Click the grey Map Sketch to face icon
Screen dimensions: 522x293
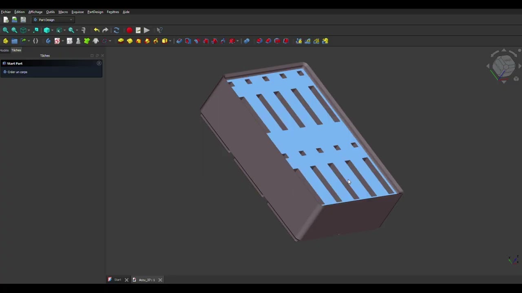click(69, 41)
